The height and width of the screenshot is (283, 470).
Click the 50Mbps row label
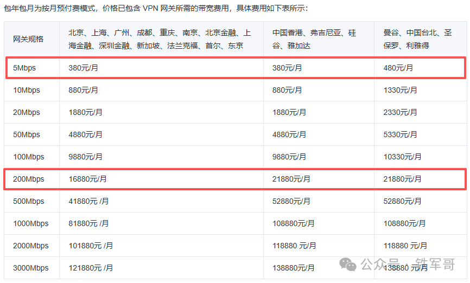tap(27, 134)
